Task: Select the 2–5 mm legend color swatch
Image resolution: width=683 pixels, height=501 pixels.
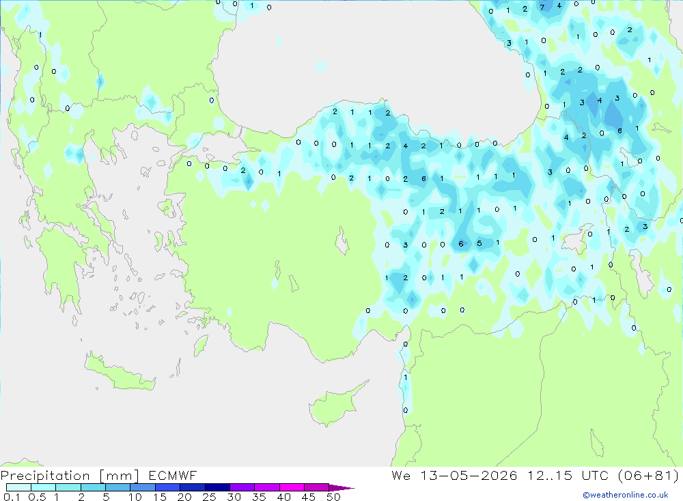Action: point(93,487)
